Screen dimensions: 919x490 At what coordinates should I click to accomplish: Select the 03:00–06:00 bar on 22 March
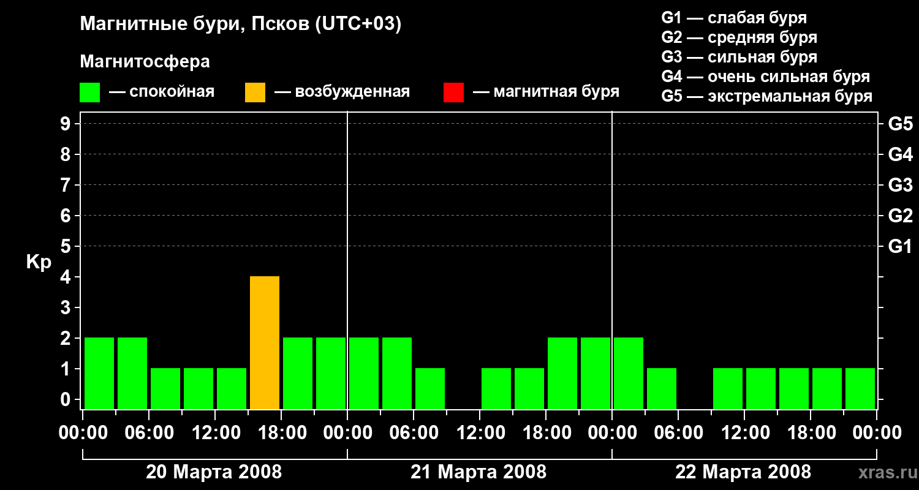point(662,389)
